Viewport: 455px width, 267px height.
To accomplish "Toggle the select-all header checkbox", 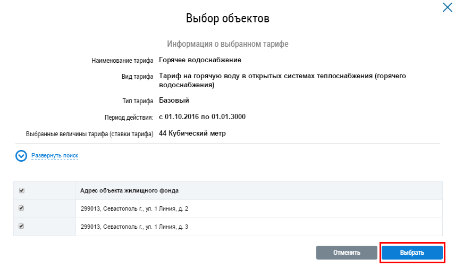I will (21, 190).
